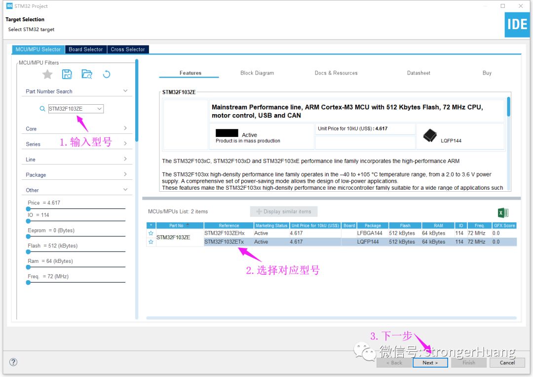Screen dimensions: 533x377
Task: Open the Datasheet tab
Action: [x=419, y=73]
